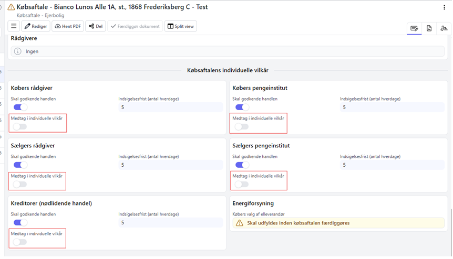
Task: Click the Del share button
Action: (96, 26)
